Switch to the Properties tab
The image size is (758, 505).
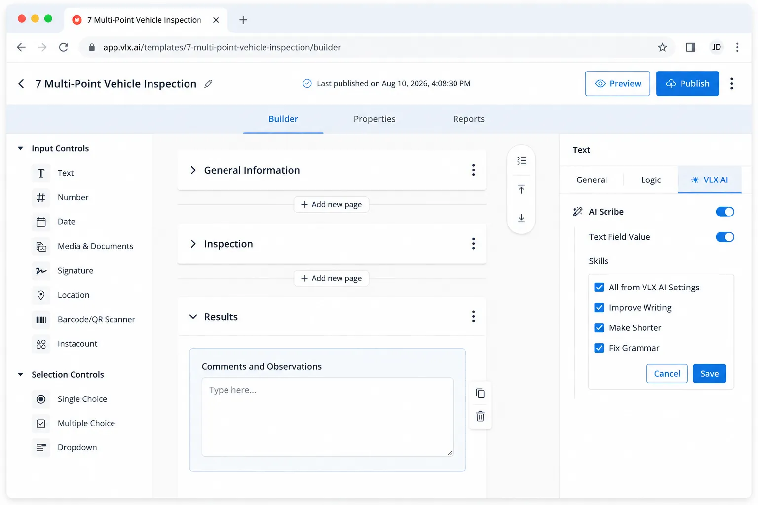pyautogui.click(x=375, y=119)
